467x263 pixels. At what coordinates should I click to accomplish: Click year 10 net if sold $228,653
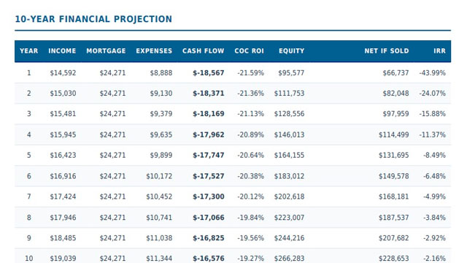pyautogui.click(x=393, y=259)
